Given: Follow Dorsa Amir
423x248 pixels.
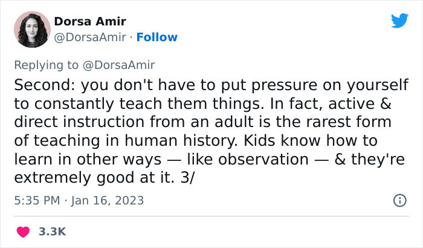Looking at the screenshot, I should coord(157,38).
